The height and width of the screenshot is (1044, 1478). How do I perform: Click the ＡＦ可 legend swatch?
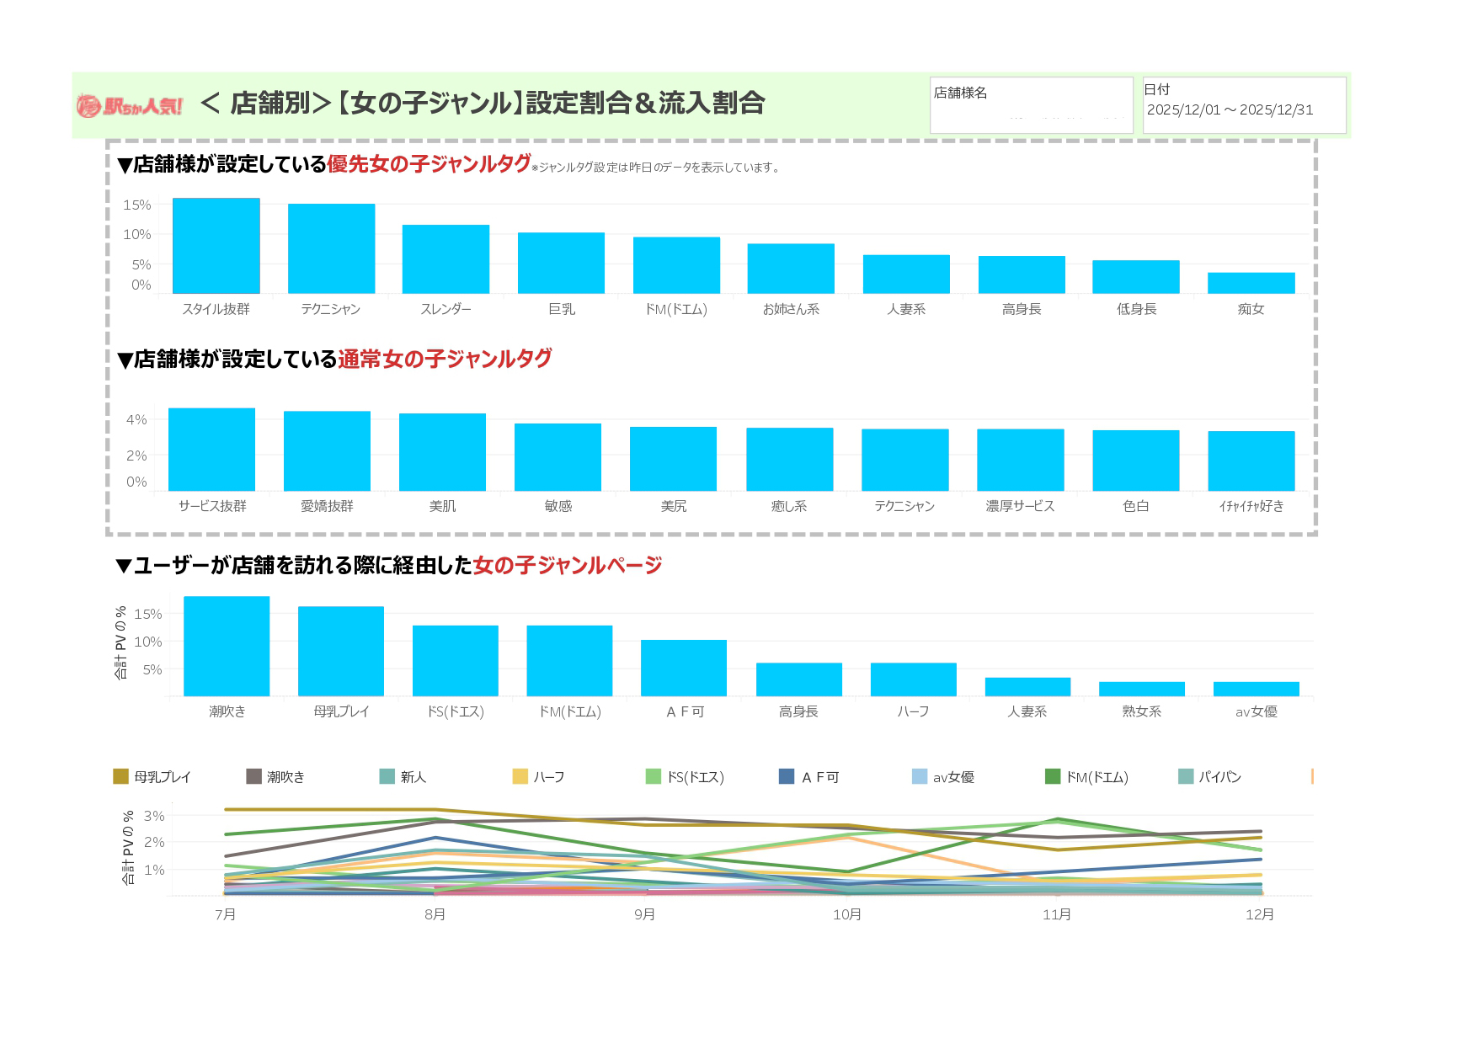coord(787,776)
